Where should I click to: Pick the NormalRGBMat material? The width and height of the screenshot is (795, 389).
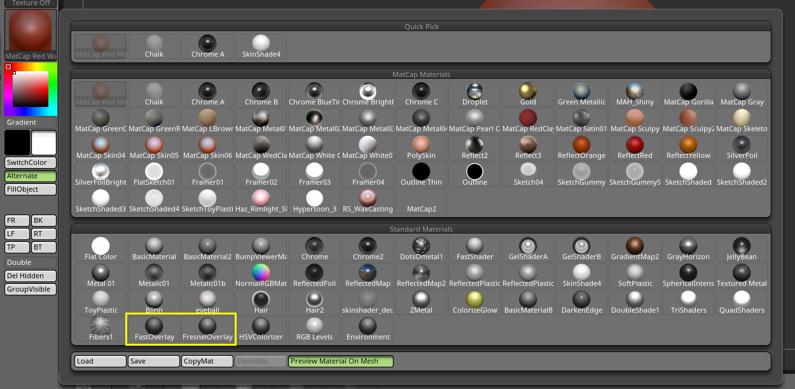pyautogui.click(x=261, y=276)
